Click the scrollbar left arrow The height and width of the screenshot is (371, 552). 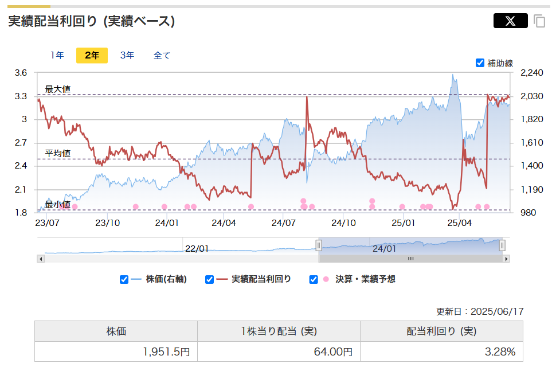click(x=40, y=259)
